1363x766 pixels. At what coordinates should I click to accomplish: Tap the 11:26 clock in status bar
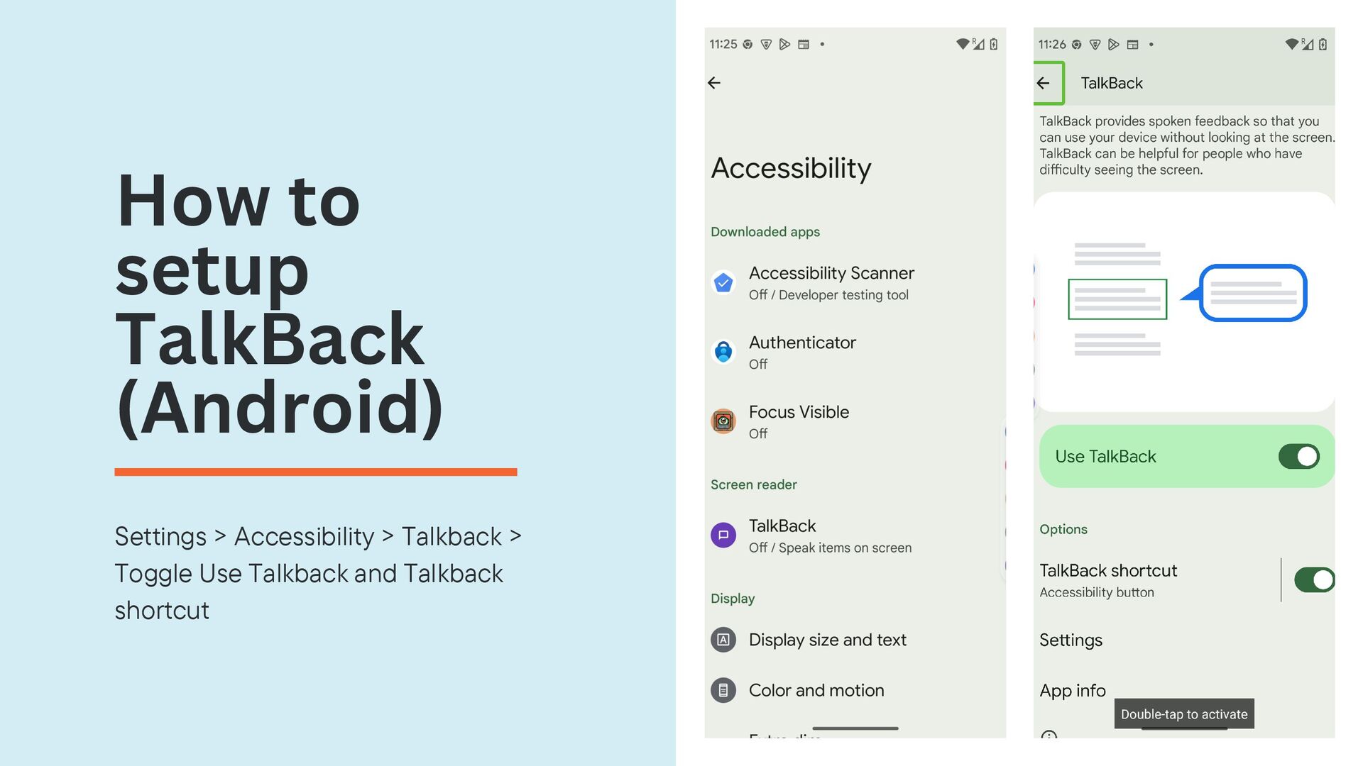coord(1052,44)
